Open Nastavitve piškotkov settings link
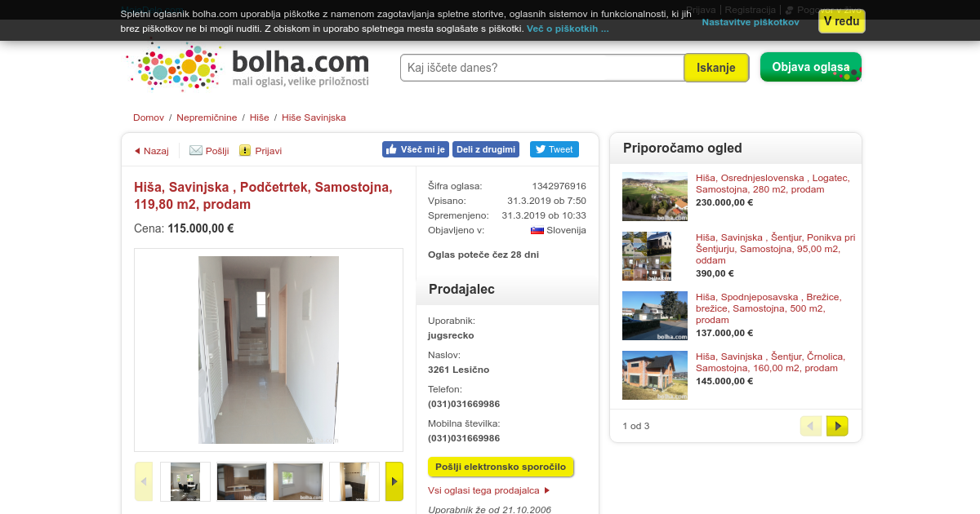 [x=751, y=22]
